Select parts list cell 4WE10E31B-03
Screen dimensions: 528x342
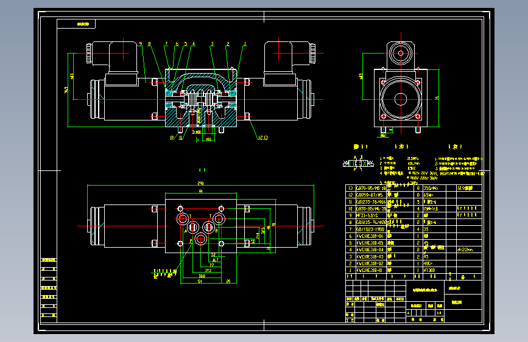tap(370, 257)
